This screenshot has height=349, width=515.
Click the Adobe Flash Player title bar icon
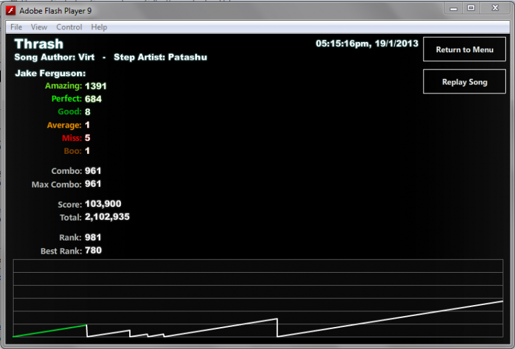tap(10, 10)
